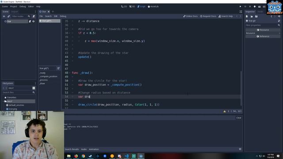
Task: Add a new scene tab
Action: [x=53, y=11]
